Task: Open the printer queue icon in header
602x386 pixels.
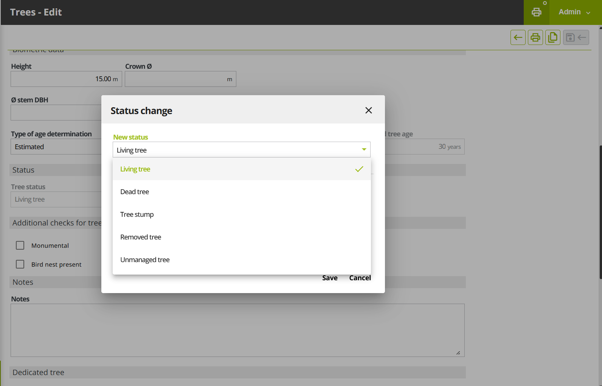Action: [x=536, y=12]
